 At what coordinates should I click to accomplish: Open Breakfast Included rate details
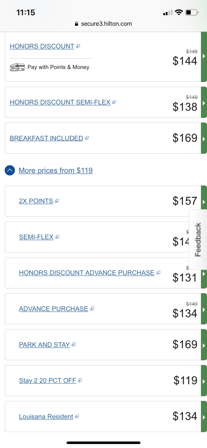(46, 138)
